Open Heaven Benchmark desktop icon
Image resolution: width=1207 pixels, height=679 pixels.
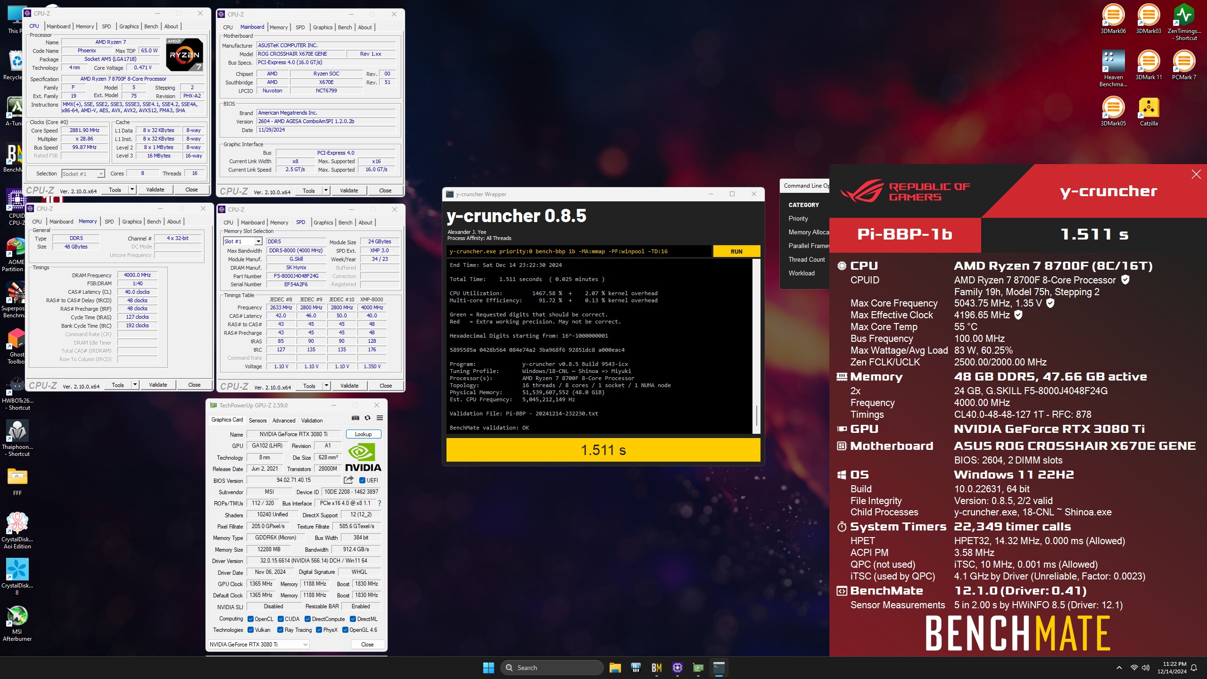pos(1113,68)
